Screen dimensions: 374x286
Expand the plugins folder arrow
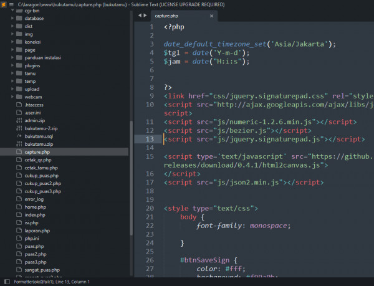pyautogui.click(x=12, y=65)
